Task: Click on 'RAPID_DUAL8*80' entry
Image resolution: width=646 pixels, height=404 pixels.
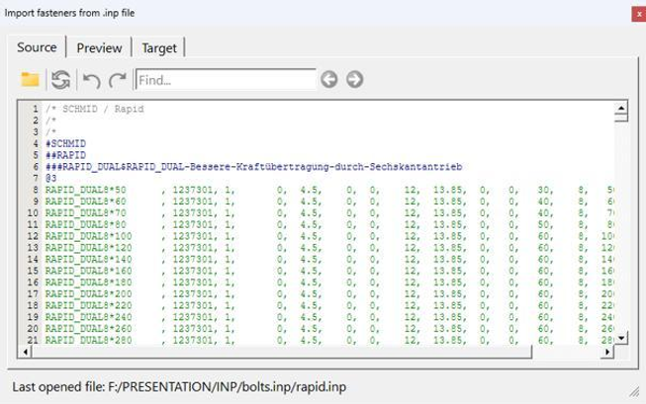Action: tap(86, 224)
